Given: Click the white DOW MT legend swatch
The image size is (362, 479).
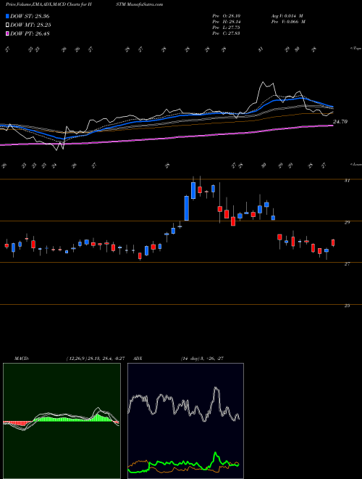Looking at the screenshot, I should 8,25.
